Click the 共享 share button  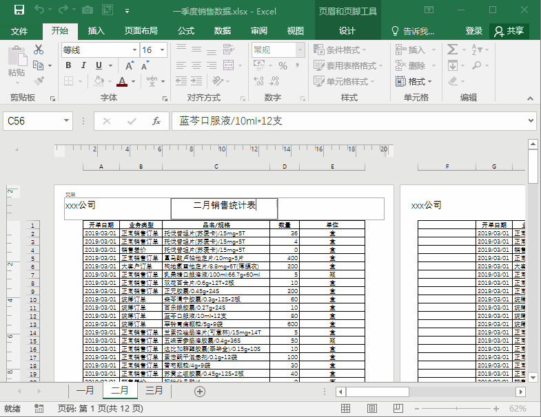coord(509,31)
